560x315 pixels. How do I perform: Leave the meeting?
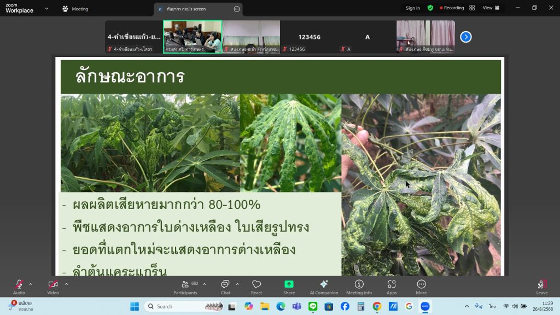[x=541, y=287]
